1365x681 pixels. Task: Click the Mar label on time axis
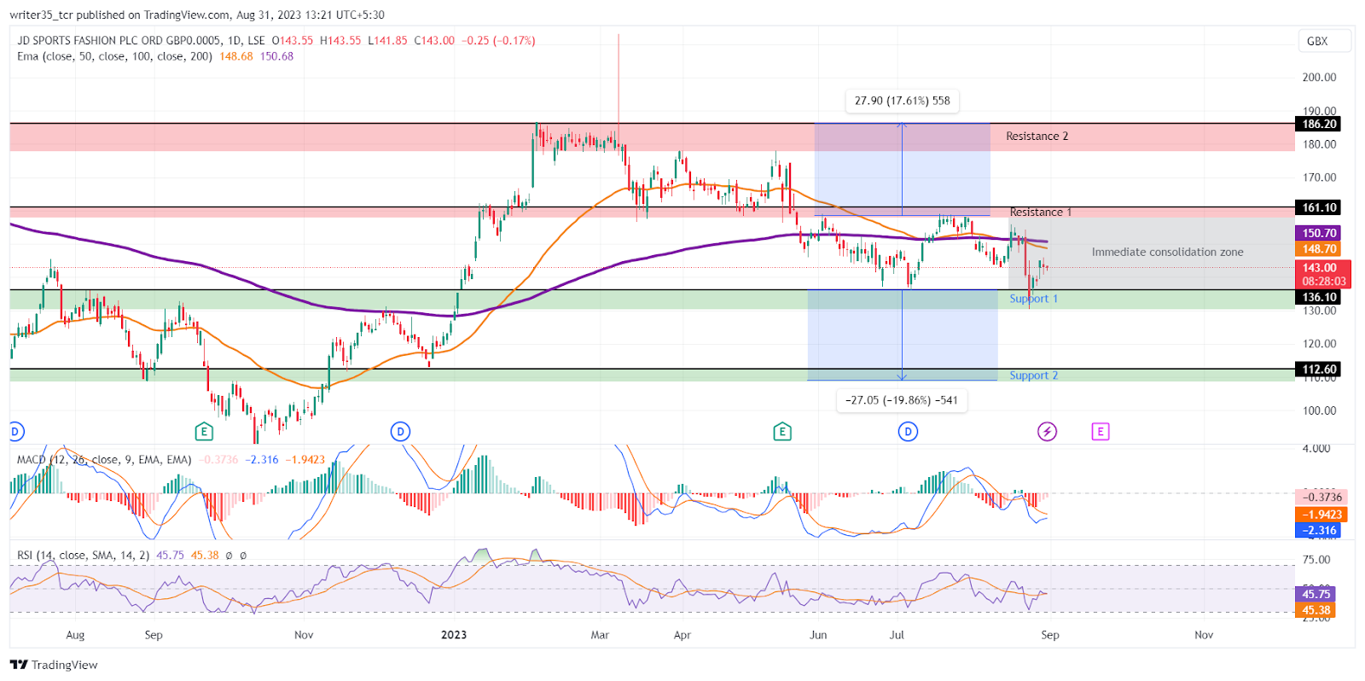(x=600, y=635)
